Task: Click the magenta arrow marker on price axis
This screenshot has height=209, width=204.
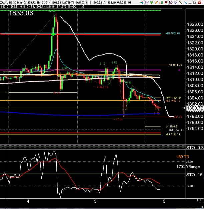Action: pyautogui.click(x=179, y=70)
